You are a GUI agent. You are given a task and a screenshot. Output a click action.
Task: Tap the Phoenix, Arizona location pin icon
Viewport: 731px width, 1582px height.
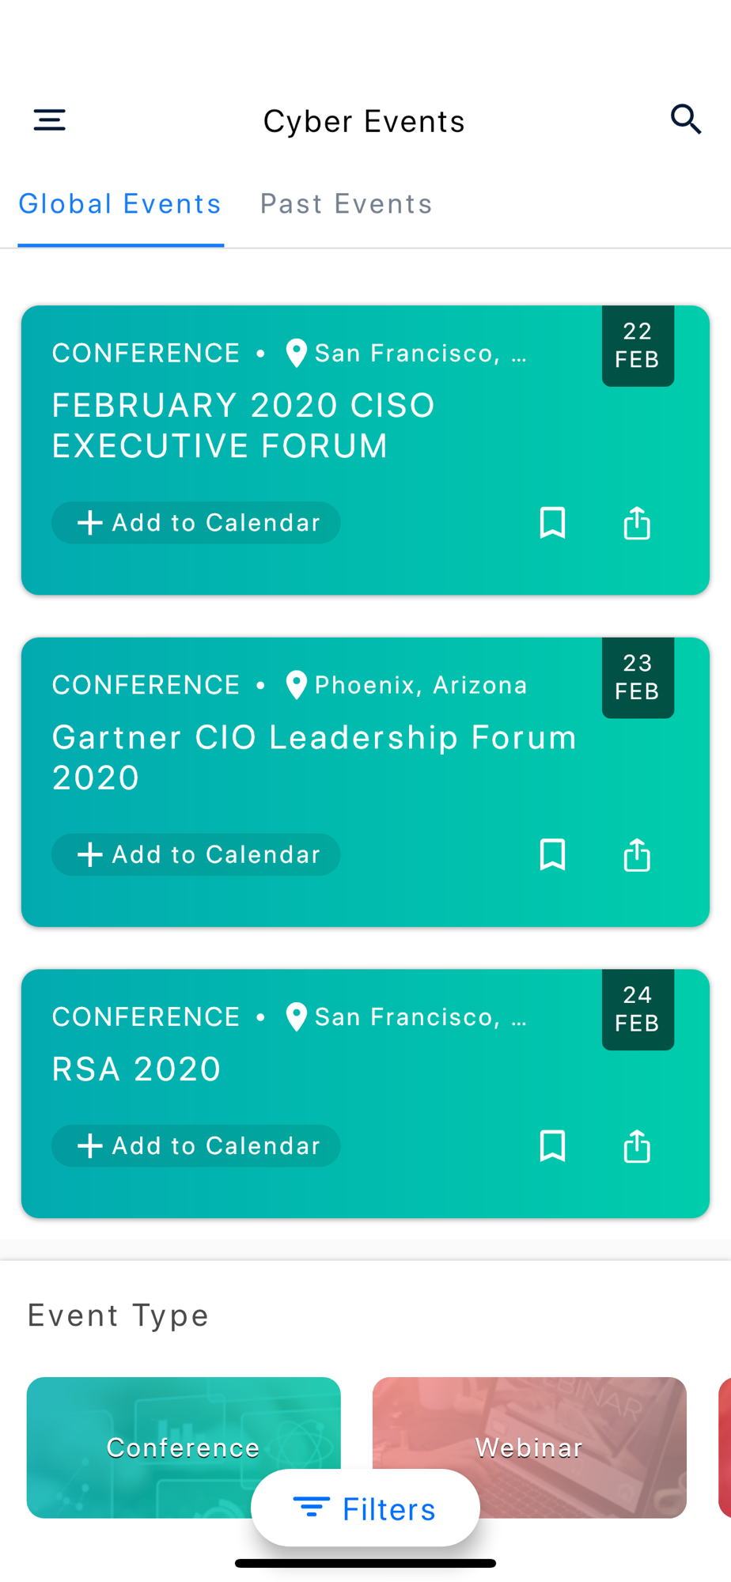[297, 685]
